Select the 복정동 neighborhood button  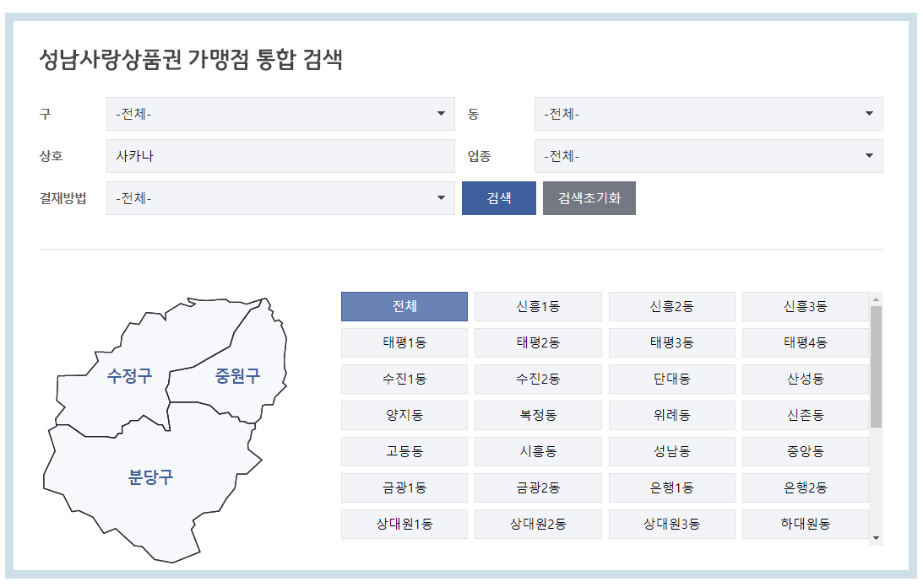(538, 415)
